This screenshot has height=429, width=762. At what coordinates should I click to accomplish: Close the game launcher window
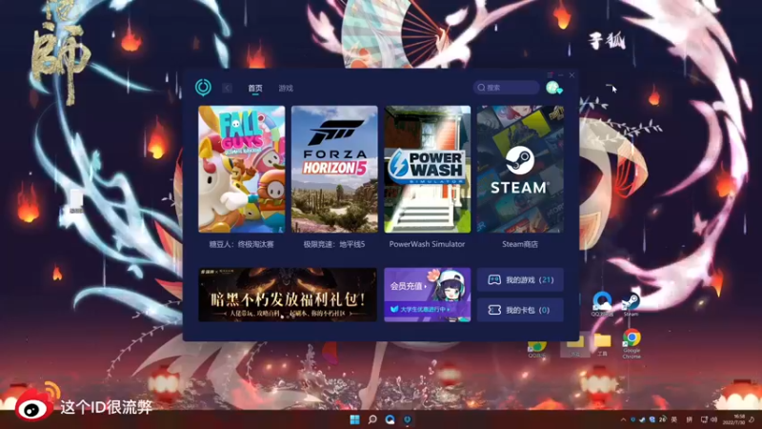(572, 75)
